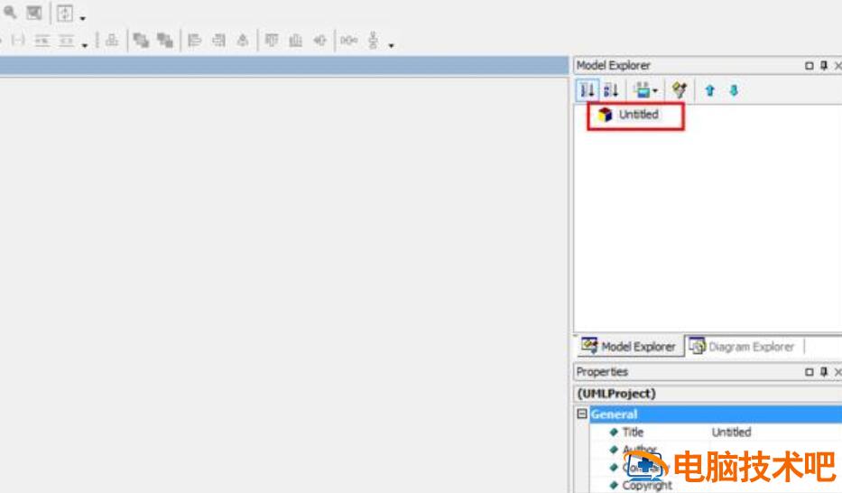Viewport: 842px width, 493px height.
Task: Switch to the Diagram Explorer tab
Action: (x=742, y=347)
